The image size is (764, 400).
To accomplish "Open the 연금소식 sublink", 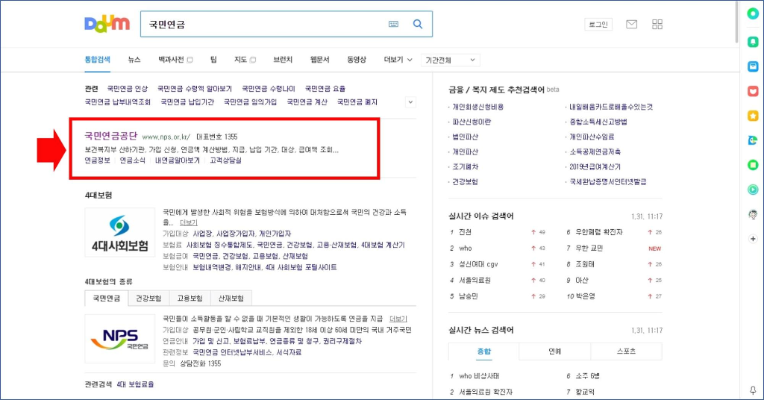I will pyautogui.click(x=133, y=160).
